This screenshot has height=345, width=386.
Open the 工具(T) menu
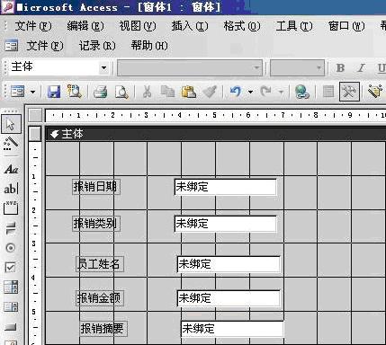294,26
